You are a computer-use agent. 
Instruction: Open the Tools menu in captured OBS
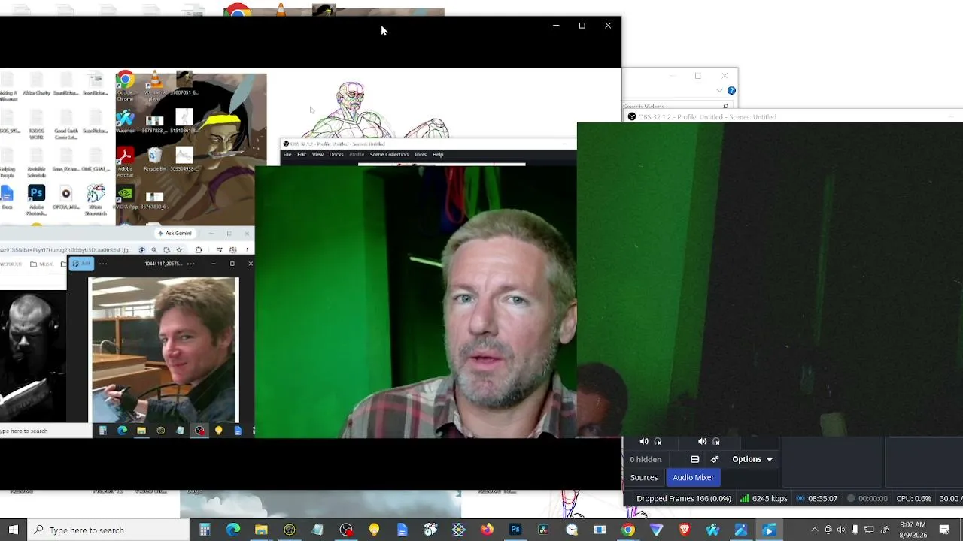[421, 155]
